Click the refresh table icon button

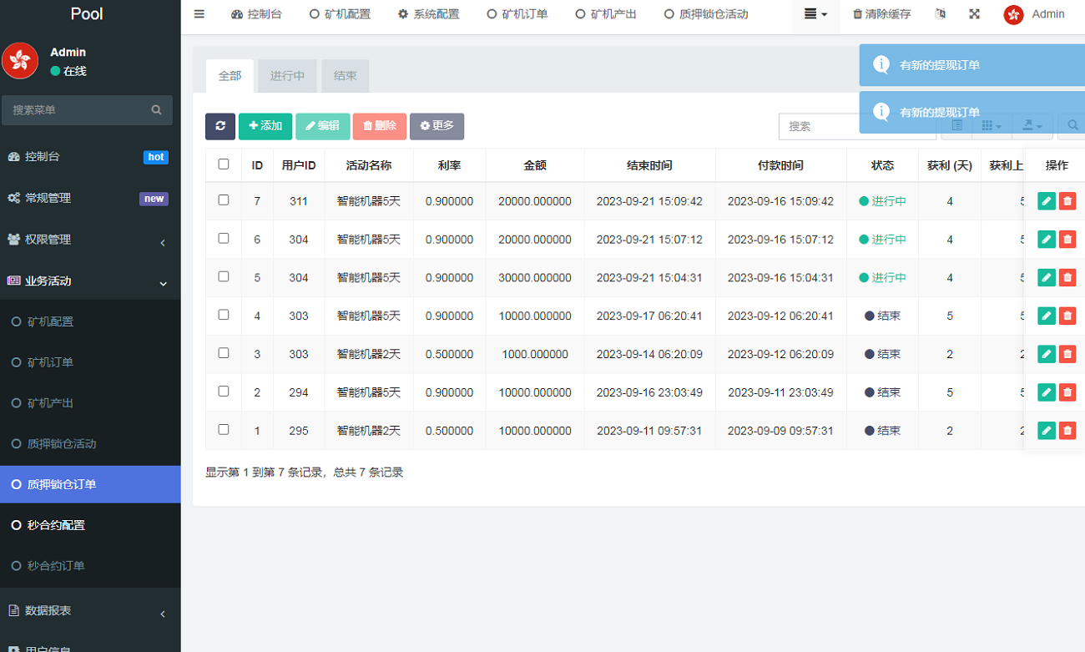pos(220,126)
